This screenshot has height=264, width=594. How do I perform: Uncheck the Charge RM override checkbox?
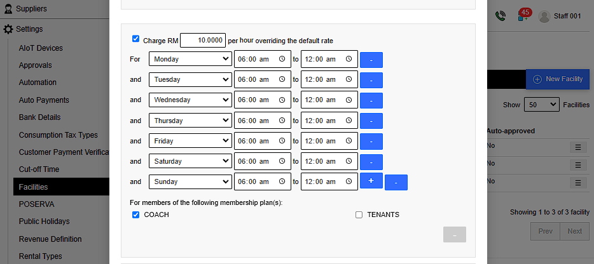[135, 39]
